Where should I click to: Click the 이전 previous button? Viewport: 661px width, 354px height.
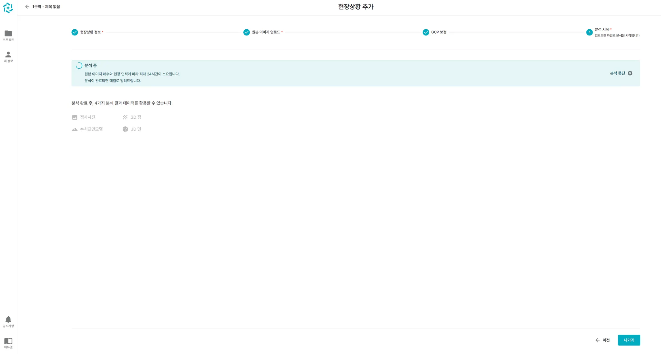tap(603, 340)
